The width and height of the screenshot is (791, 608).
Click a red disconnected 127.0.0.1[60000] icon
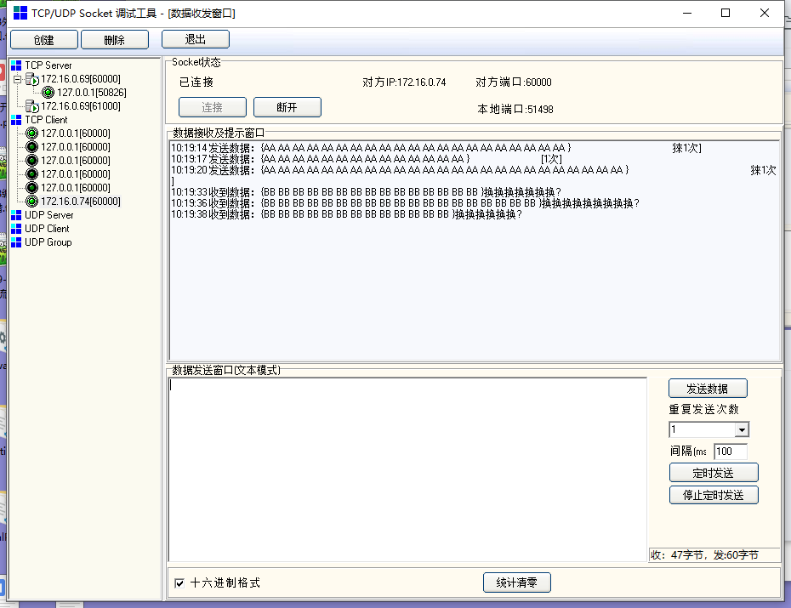pyautogui.click(x=31, y=146)
